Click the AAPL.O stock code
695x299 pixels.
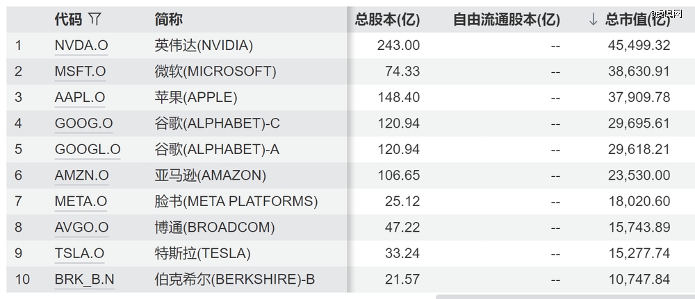pos(80,97)
